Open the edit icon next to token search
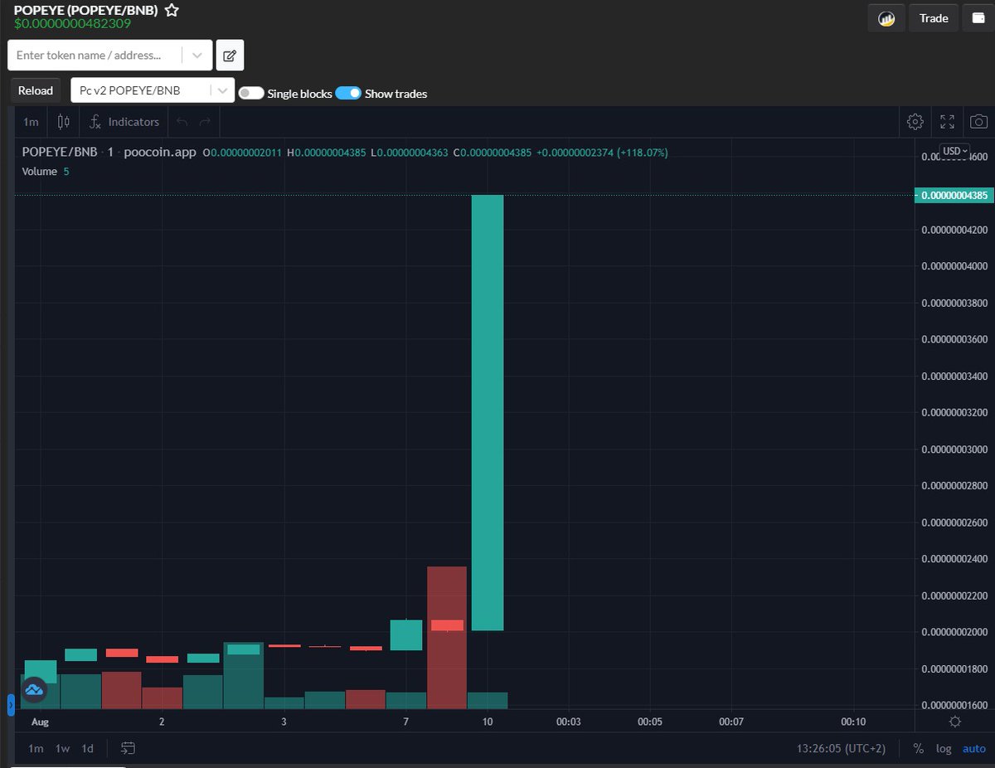Screen dimensions: 995x768 [229, 55]
